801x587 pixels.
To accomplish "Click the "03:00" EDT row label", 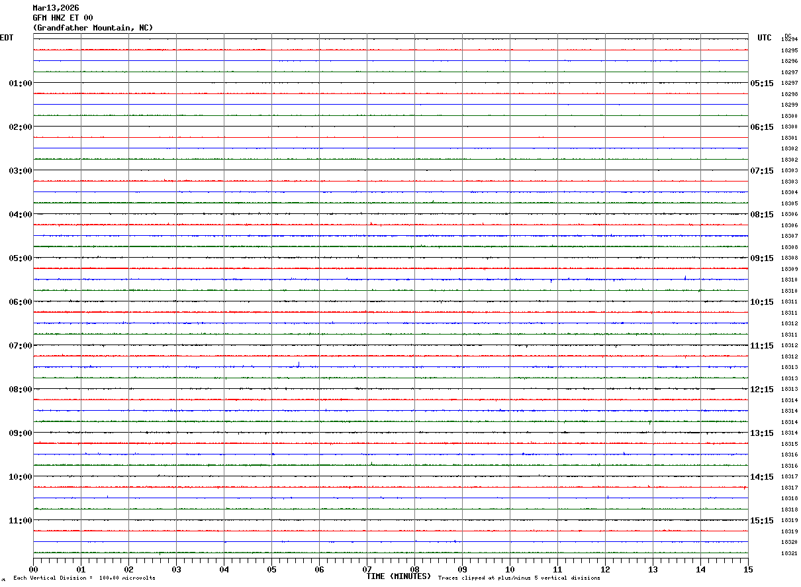I will coord(21,171).
